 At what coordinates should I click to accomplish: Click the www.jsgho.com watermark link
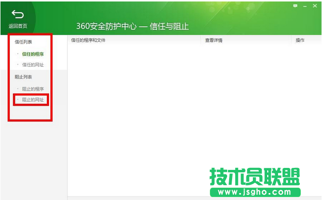(x=255, y=192)
